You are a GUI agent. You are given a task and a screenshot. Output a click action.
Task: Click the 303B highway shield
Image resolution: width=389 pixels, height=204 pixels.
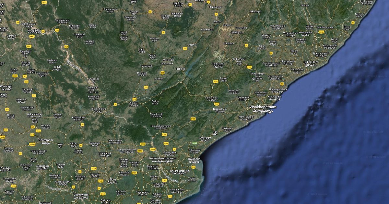pos(143,144)
